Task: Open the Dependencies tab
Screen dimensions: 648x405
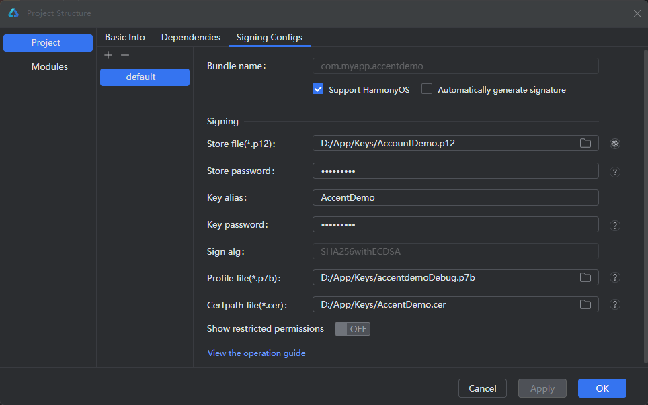Action: [x=190, y=37]
